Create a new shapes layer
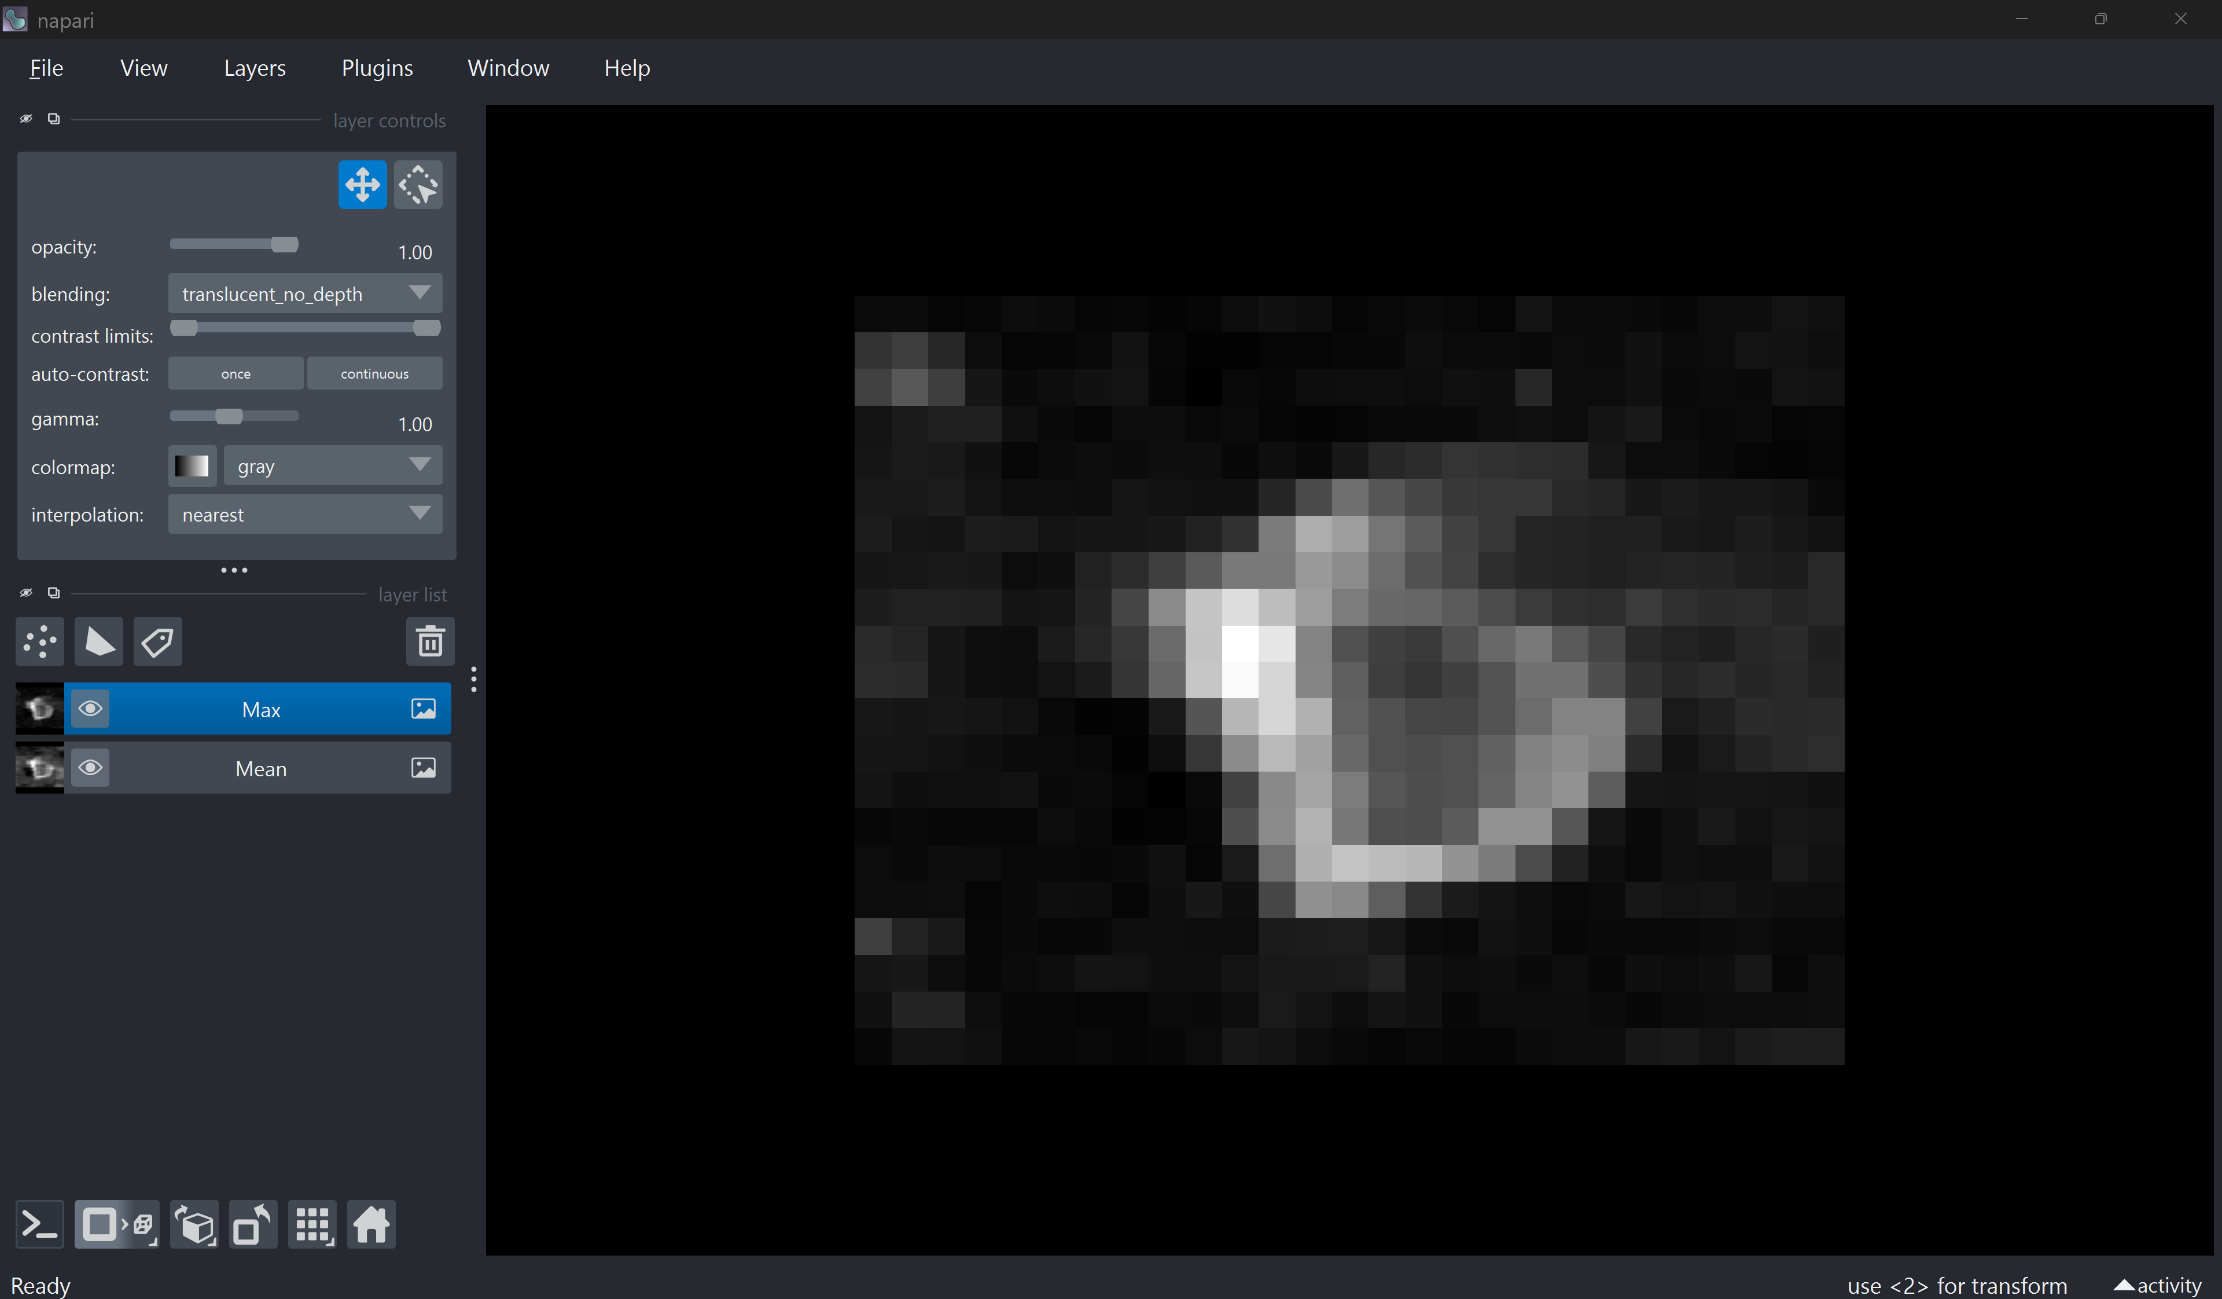The image size is (2222, 1299). 99,642
